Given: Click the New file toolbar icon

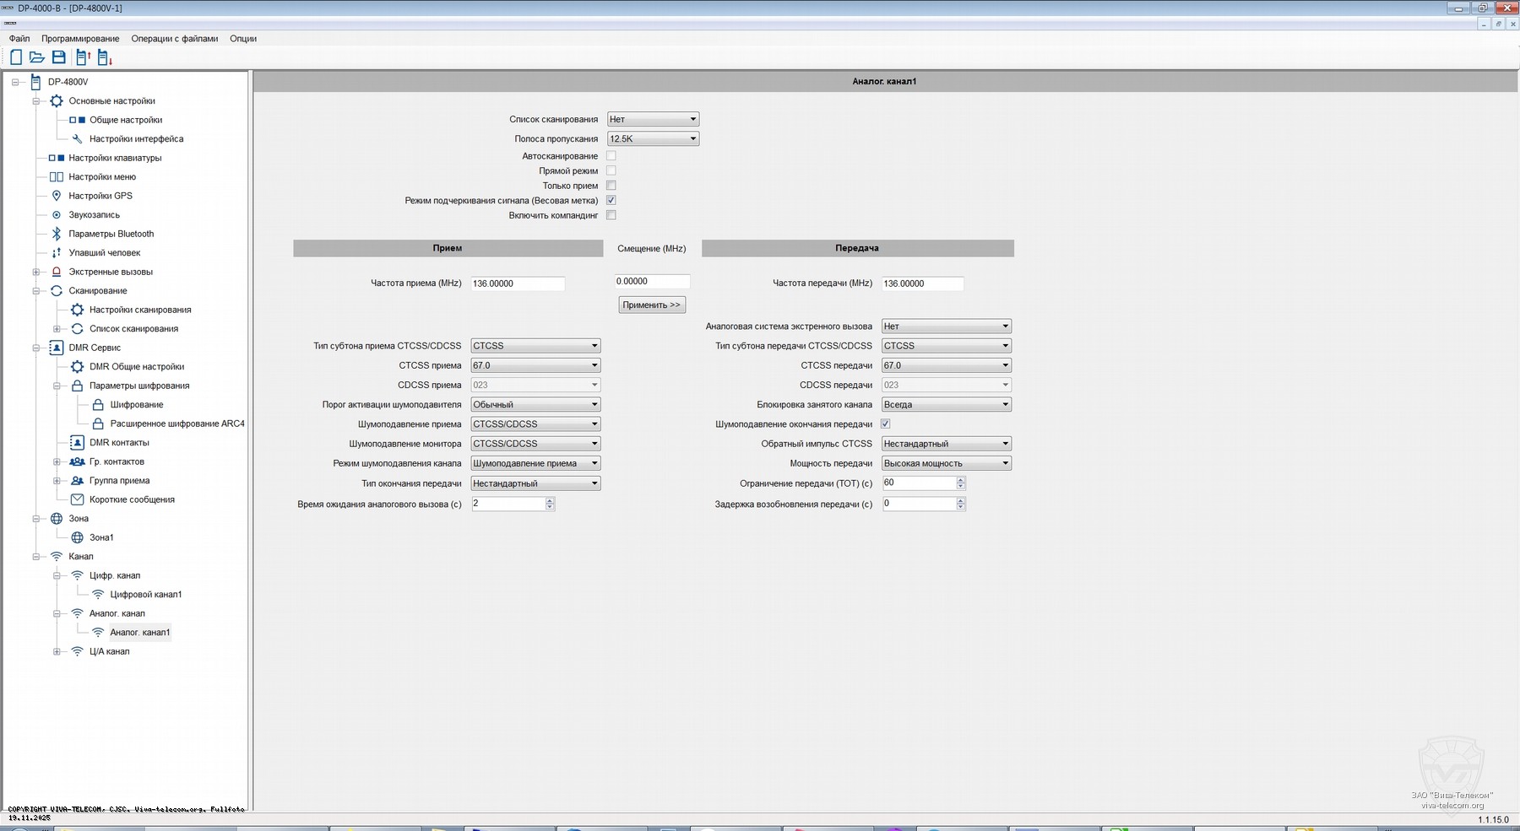Looking at the screenshot, I should (16, 57).
